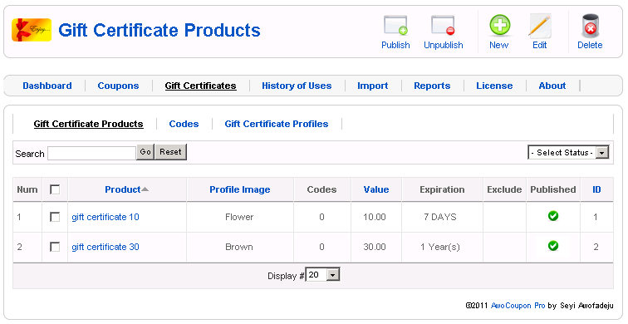Click the Reset search button
This screenshot has width=628, height=324.
coord(170,152)
